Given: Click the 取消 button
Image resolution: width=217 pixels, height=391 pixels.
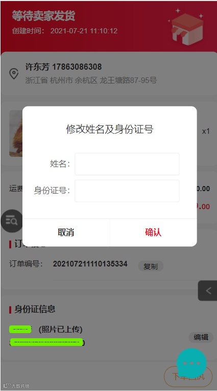Looking at the screenshot, I should 66,233.
